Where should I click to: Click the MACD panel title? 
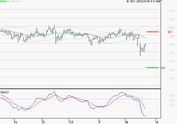pos(5,92)
